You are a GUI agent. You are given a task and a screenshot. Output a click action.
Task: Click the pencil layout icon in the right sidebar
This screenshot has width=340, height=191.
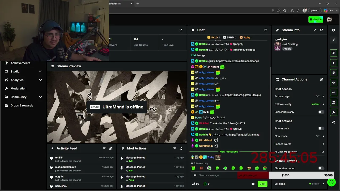(334, 40)
